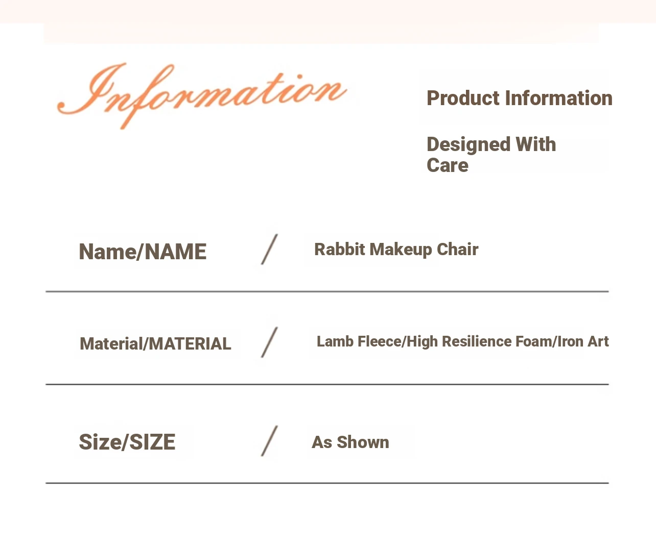The image size is (656, 545).
Task: Click the divider line below Material row
Action: pos(327,384)
